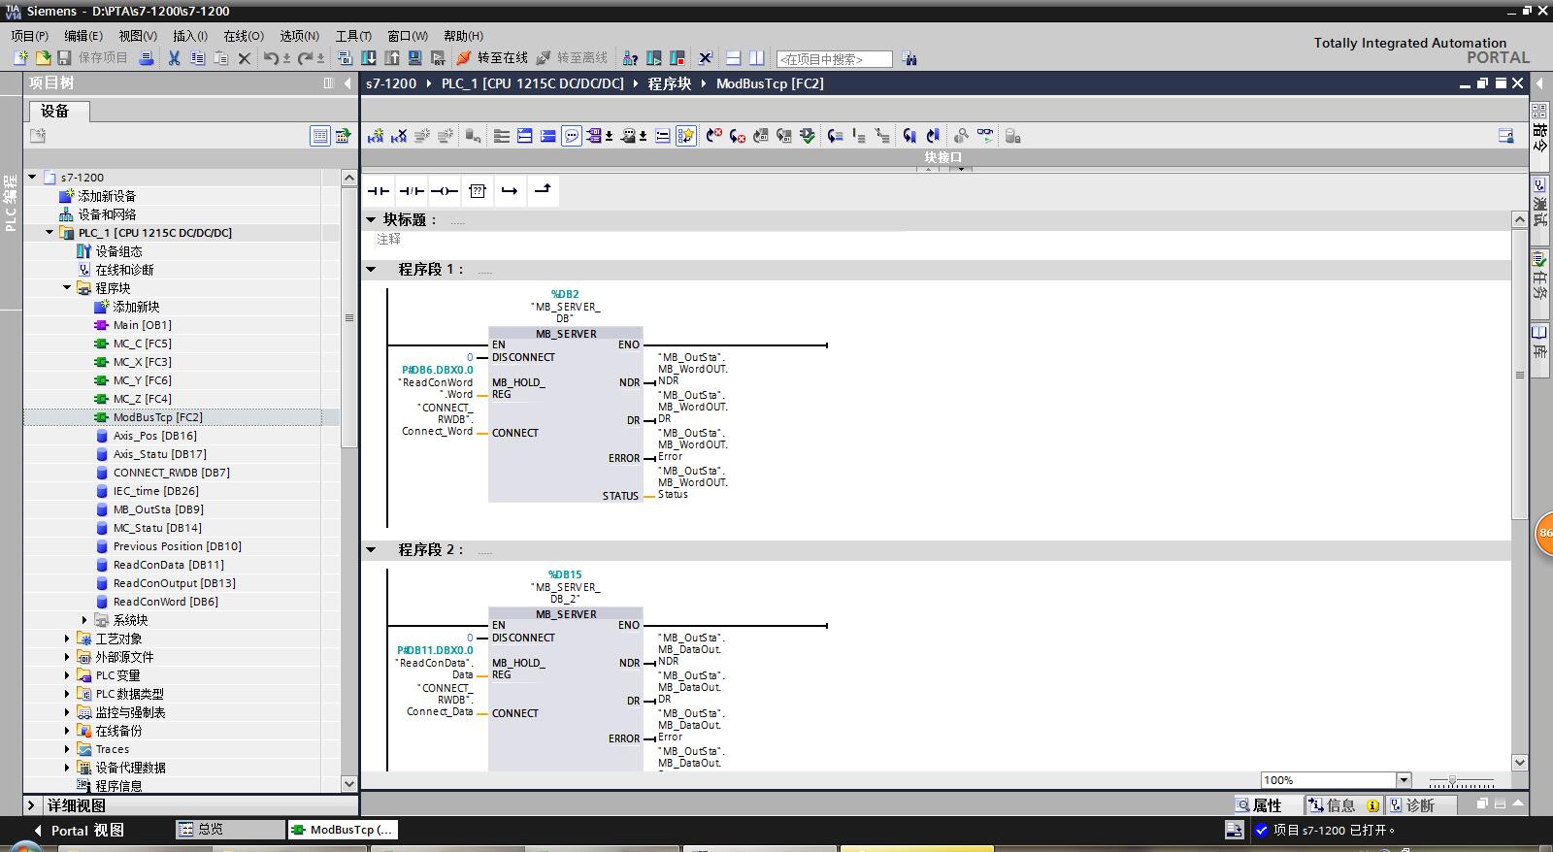Toggle favorites display in the editor toolbar
Screen dimensions: 1553x852
point(686,136)
